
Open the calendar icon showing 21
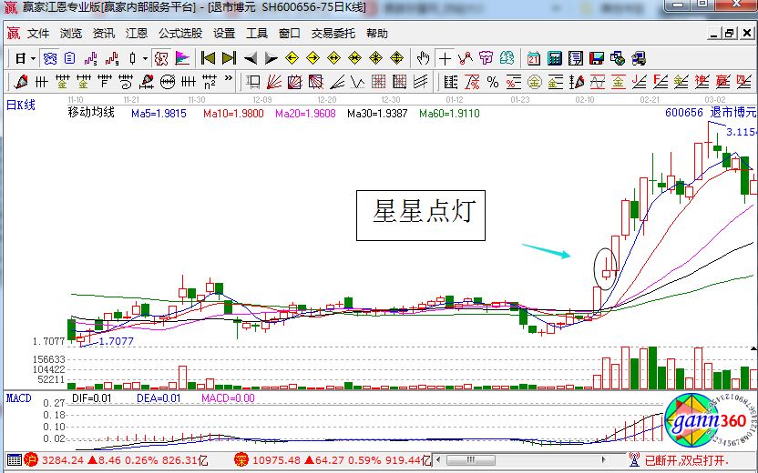(532, 58)
